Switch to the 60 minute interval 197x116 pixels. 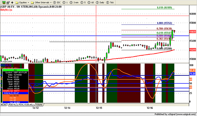pyautogui.click(x=91, y=3)
